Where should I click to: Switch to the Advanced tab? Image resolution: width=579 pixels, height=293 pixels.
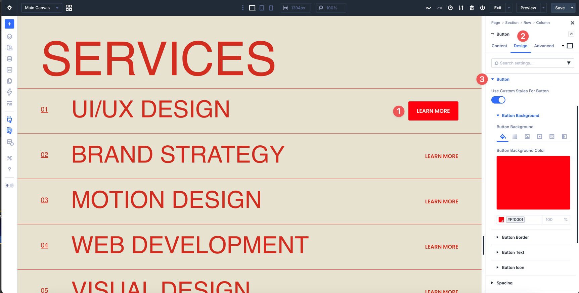click(x=544, y=46)
